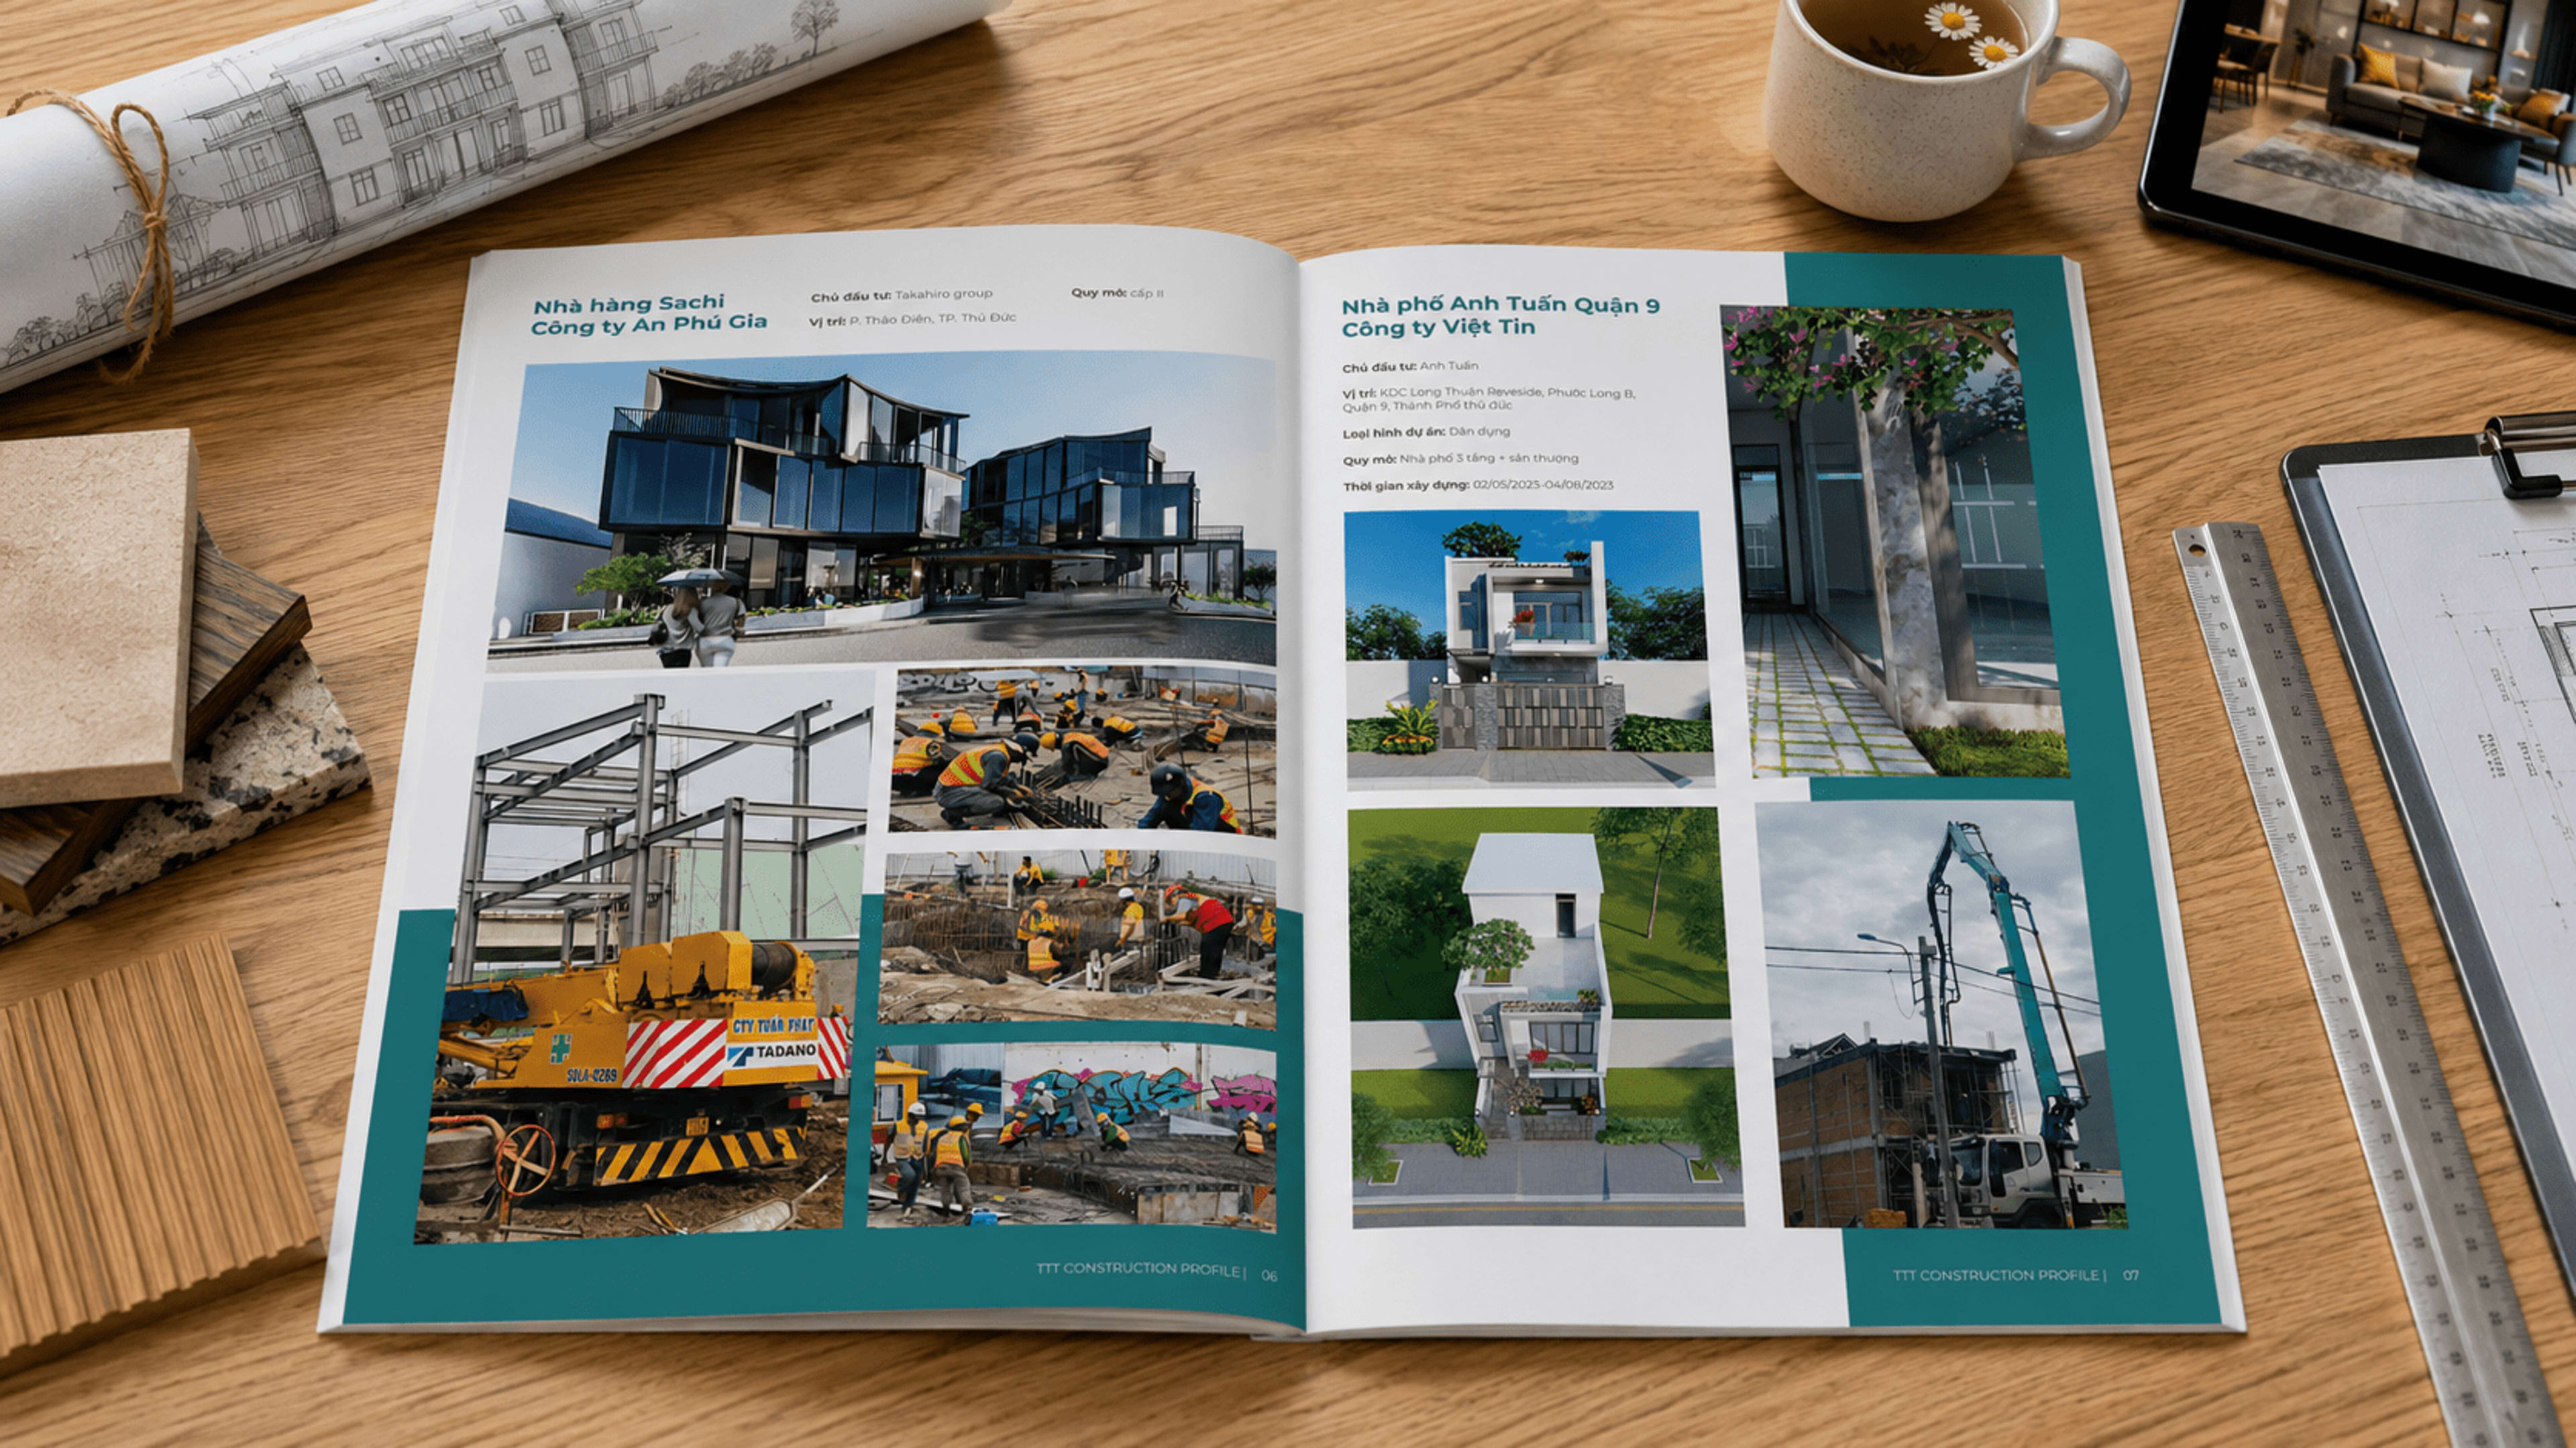The height and width of the screenshot is (1448, 2576).
Task: Click "Vị trí: P. Thảo Điền, TP. Thủ Đức"
Action: 912,319
